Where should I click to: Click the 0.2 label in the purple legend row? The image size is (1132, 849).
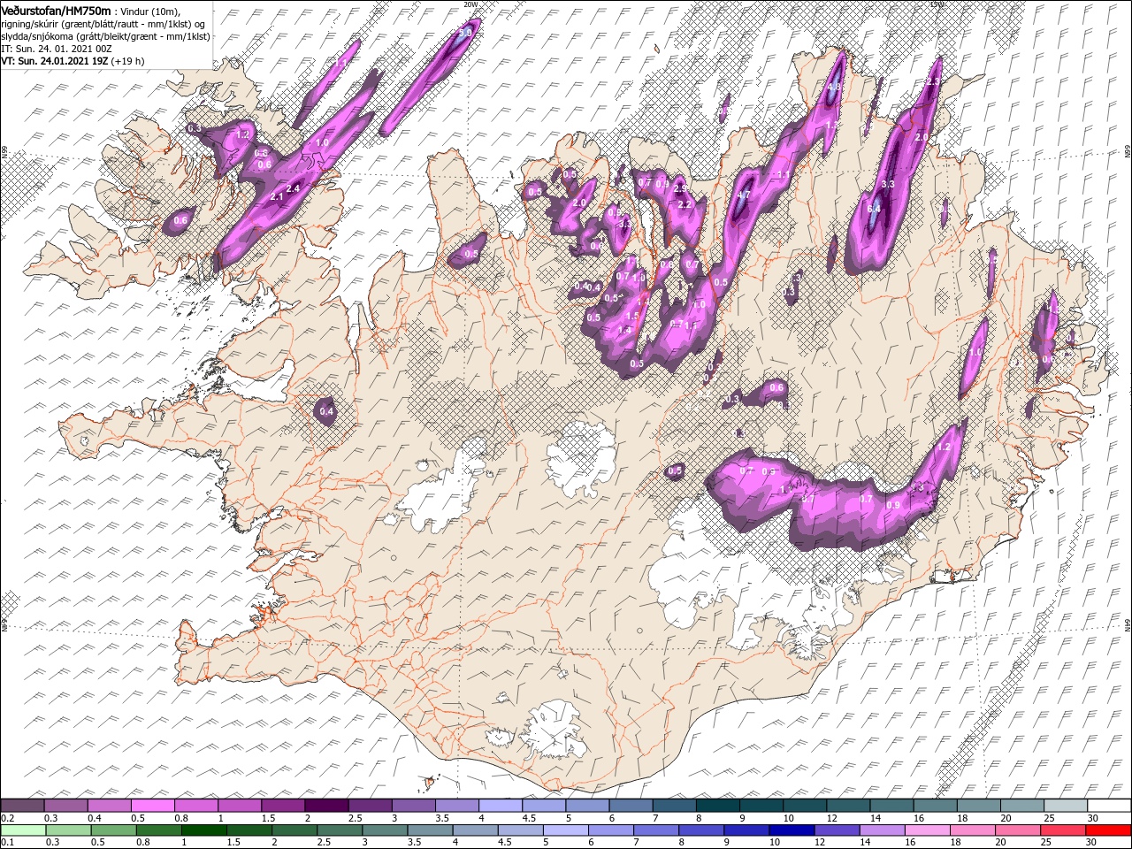point(8,818)
